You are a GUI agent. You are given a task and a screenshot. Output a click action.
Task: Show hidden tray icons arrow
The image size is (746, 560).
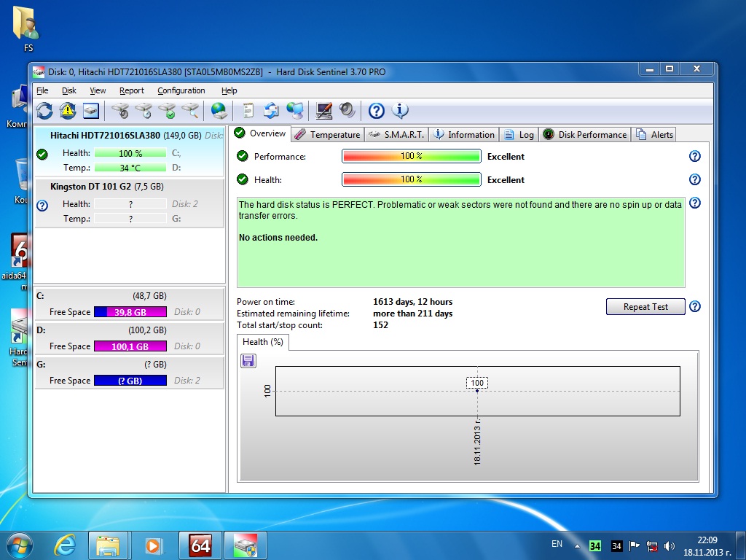coord(577,546)
